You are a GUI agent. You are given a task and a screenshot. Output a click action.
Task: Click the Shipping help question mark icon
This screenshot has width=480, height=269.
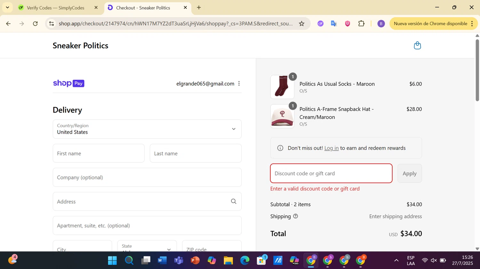pos(296,216)
